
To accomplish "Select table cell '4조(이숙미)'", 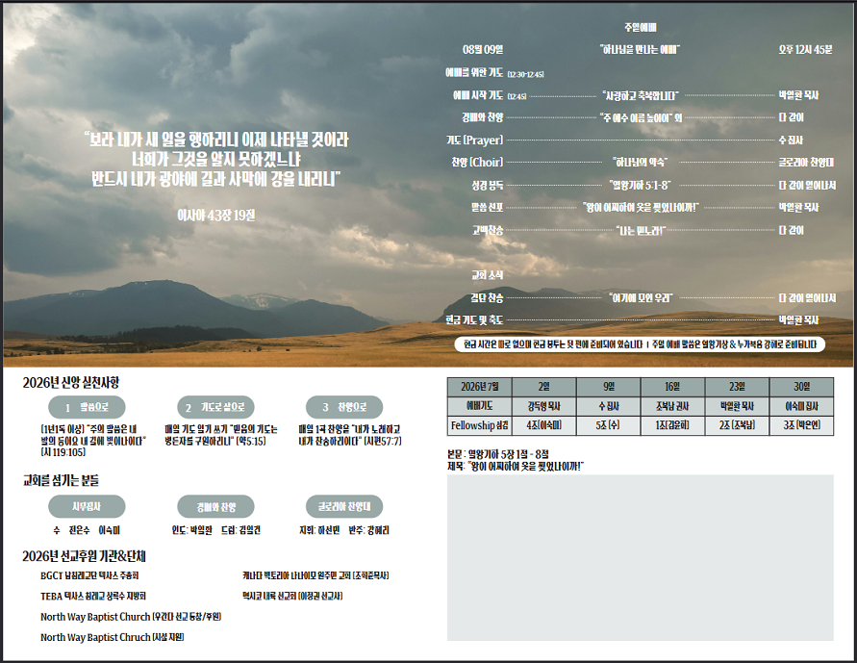I will pos(543,425).
